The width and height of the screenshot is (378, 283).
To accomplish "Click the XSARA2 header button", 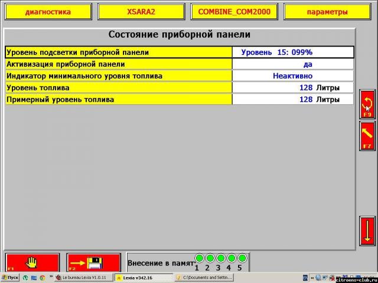I will click(x=142, y=12).
